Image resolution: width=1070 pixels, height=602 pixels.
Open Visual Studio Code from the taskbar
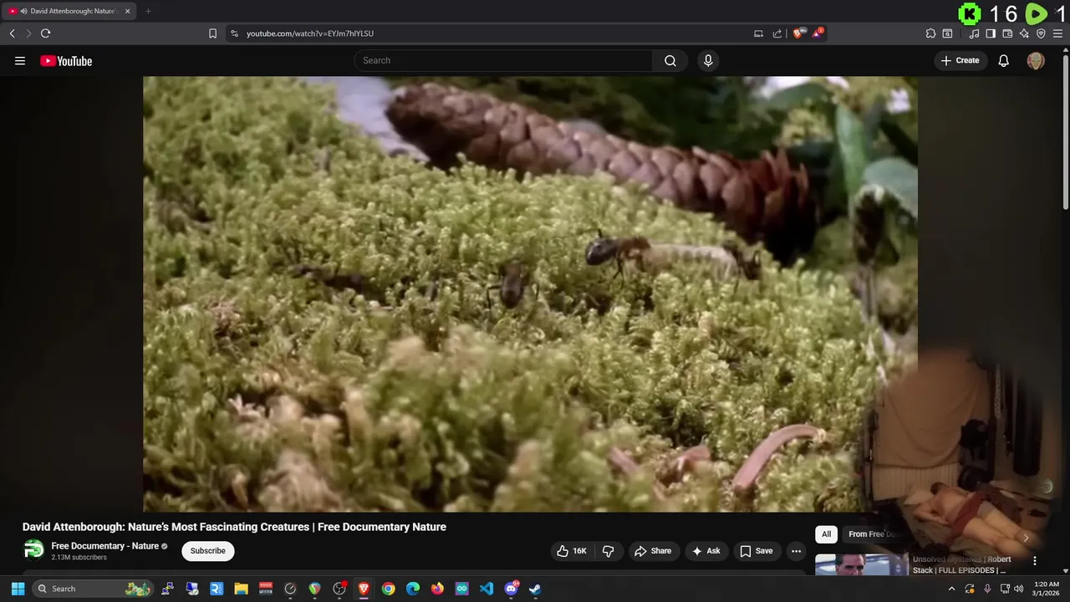(x=487, y=589)
